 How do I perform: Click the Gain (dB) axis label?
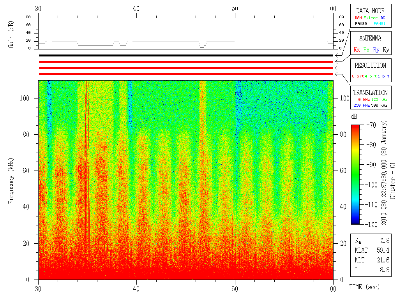pyautogui.click(x=11, y=35)
